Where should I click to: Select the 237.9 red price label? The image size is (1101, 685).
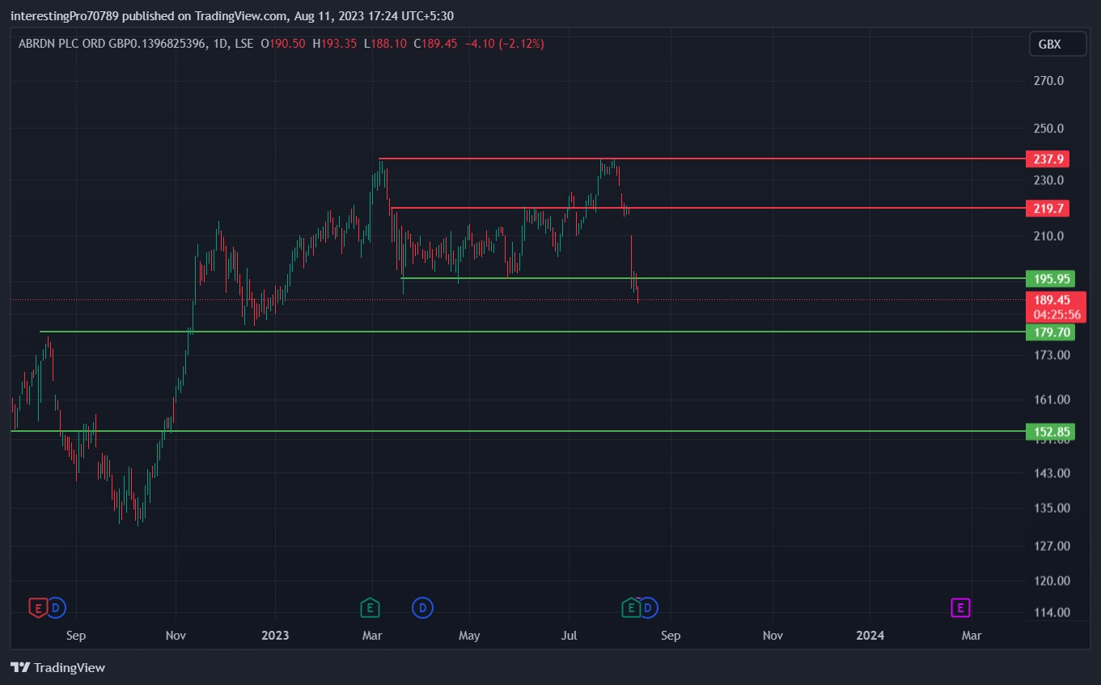click(1047, 159)
